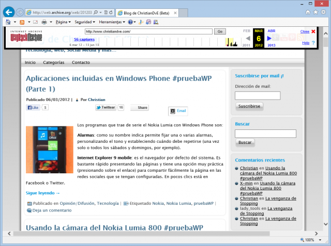Image resolution: width=331 pixels, height=246 pixels.
Task: Click the Buscar button
Action: tap(245, 142)
